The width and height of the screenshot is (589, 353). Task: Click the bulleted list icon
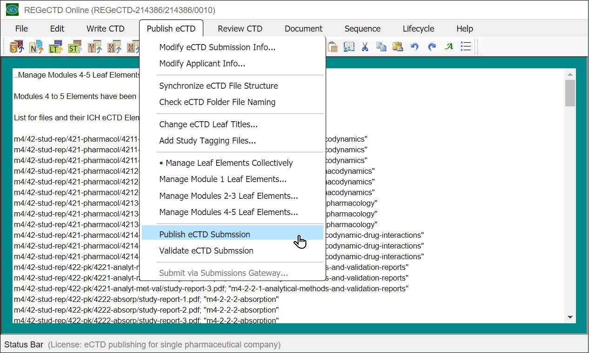click(x=466, y=47)
